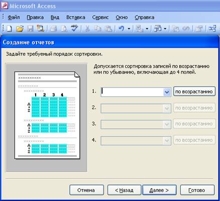Viewport: 220px width, 201px height.
Task: Toggle sort order button for field 4
Action: pos(194,140)
